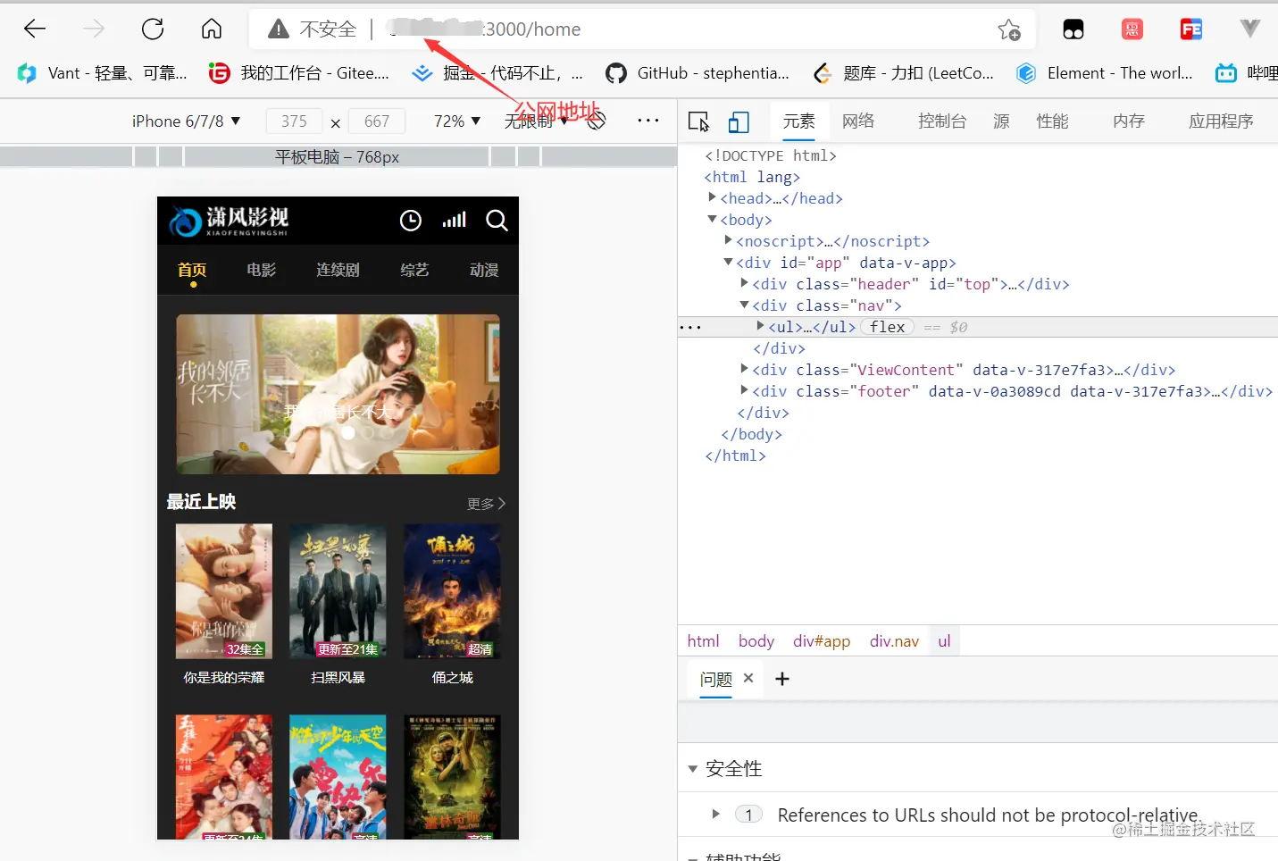The image size is (1278, 861).
Task: Open the Gitee workbench bookmark
Action: tap(298, 73)
